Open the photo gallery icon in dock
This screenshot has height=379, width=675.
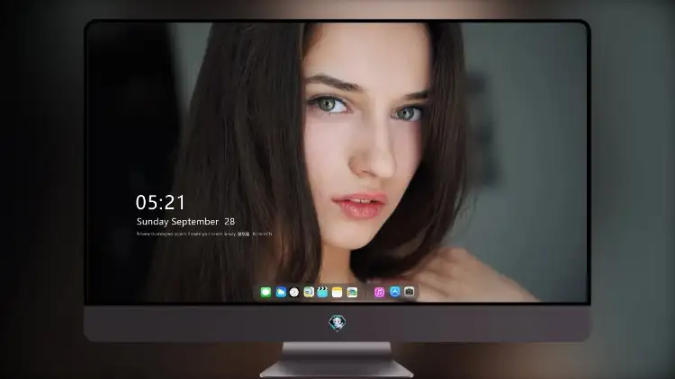352,292
